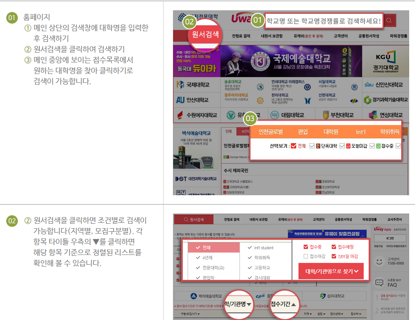Select 원서검색 tab with magnifier in lower screenshot
This screenshot has height=320, width=415.
pyautogui.click(x=193, y=220)
